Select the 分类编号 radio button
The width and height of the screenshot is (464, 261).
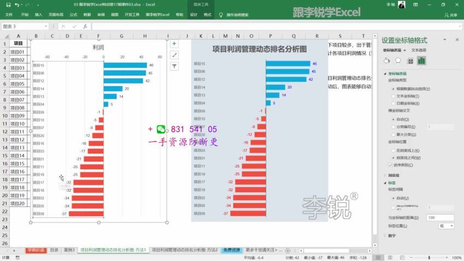393,127
